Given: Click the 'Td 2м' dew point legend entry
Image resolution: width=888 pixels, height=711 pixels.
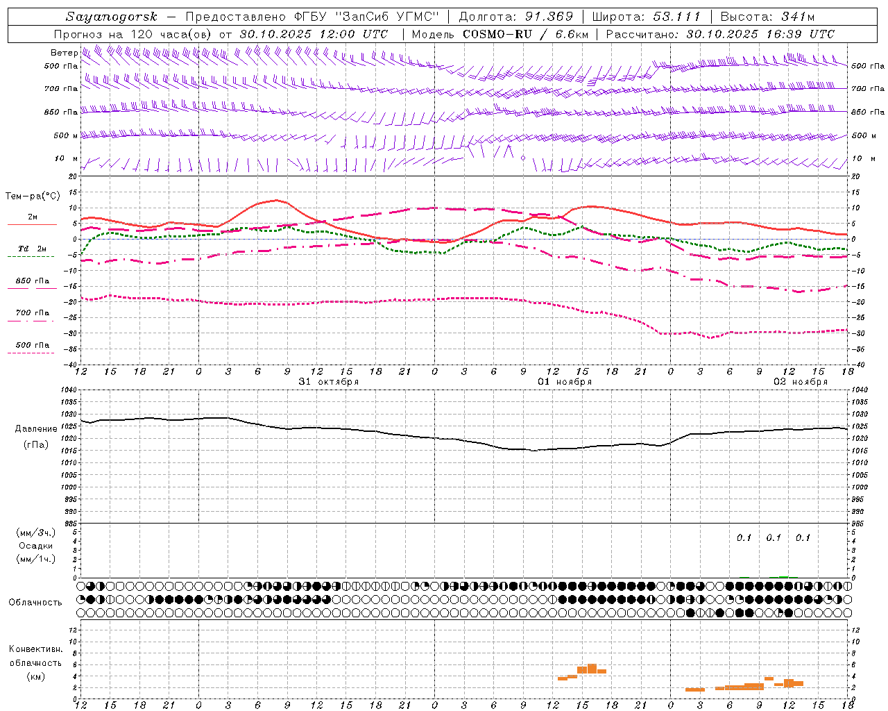Looking at the screenshot, I should 32,249.
